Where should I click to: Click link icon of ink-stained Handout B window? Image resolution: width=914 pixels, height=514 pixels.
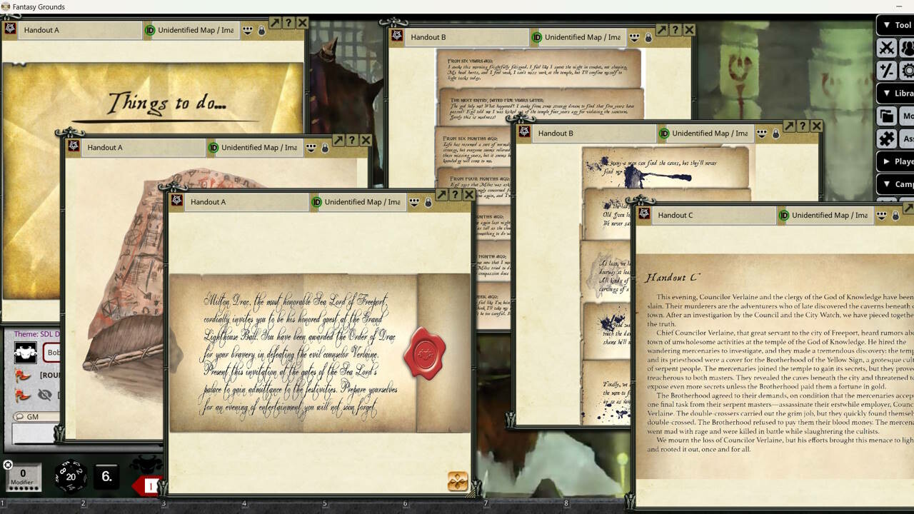[523, 132]
